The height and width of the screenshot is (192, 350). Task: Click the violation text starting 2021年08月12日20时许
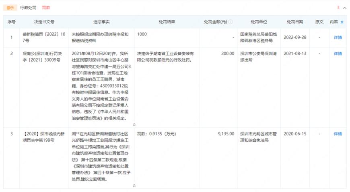point(101,86)
